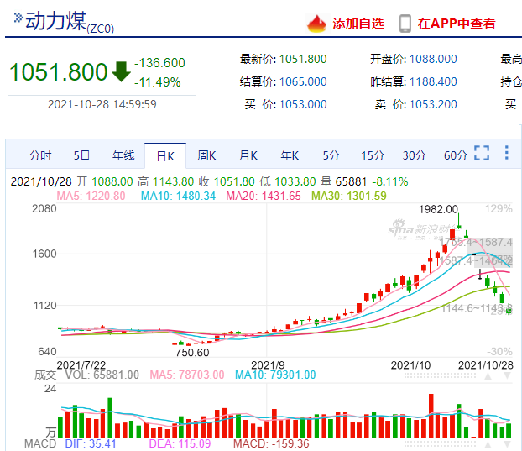Select the 日K candlestick tab
The image size is (522, 451).
tap(165, 155)
